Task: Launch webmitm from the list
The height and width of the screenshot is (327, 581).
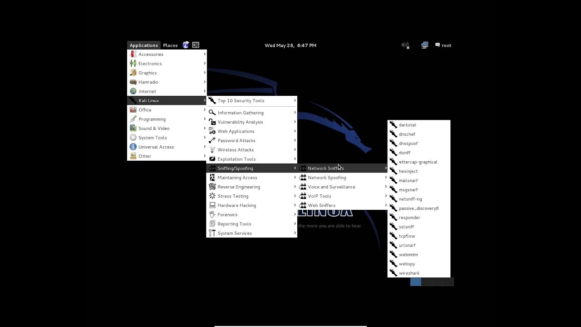Action: pos(419,255)
